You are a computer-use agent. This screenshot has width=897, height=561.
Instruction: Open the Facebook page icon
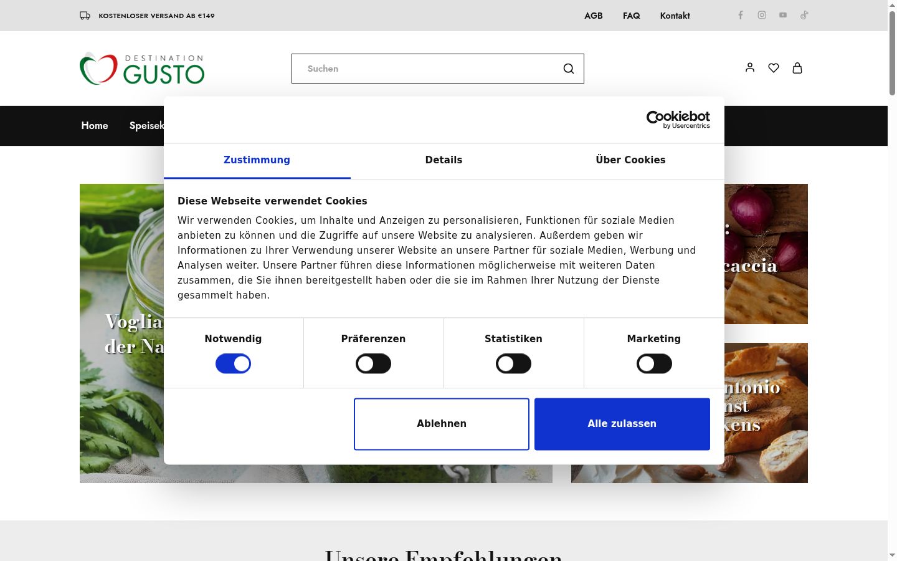pos(741,15)
